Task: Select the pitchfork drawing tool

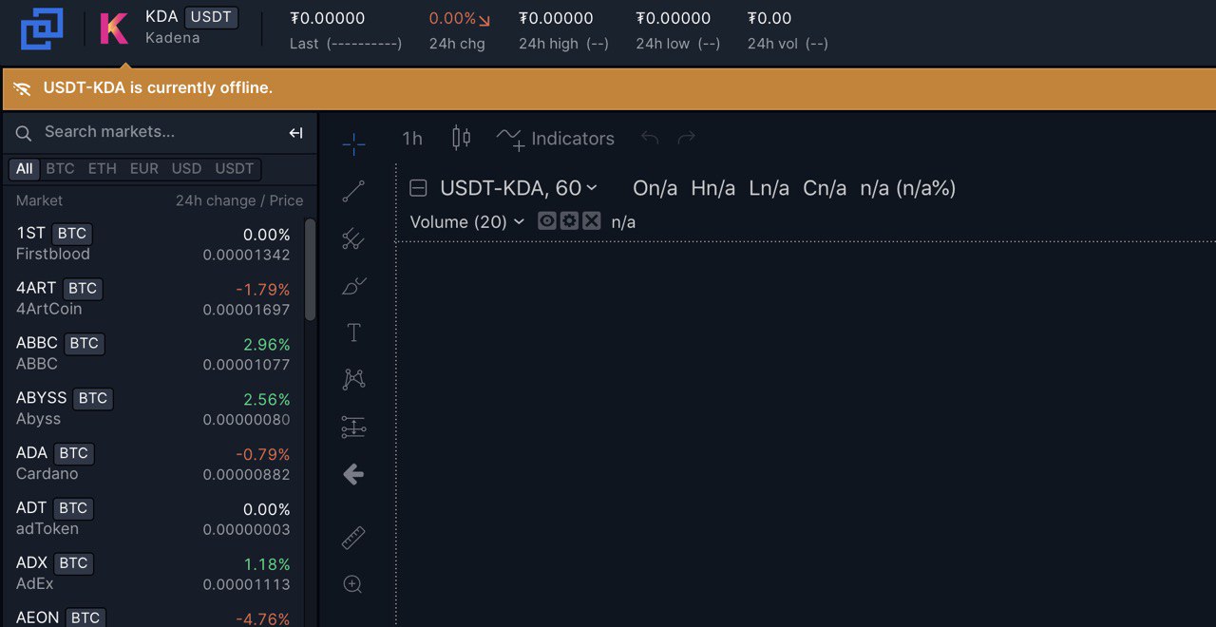Action: click(353, 239)
